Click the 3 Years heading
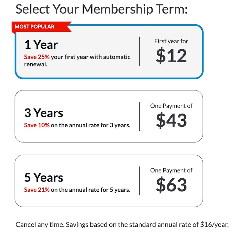Viewport: 237px width, 236px height. coord(44,113)
